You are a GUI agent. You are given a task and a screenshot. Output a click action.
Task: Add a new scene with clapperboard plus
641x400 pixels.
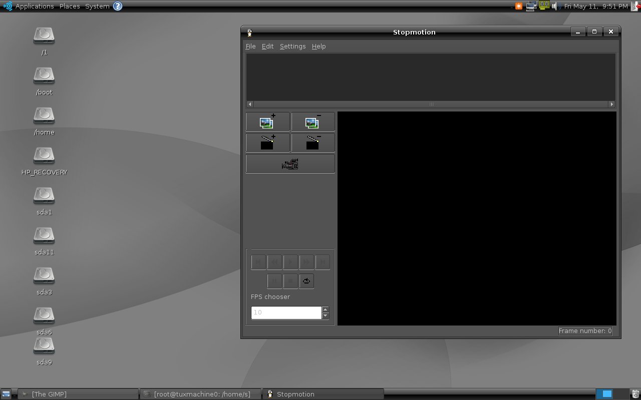pyautogui.click(x=267, y=142)
